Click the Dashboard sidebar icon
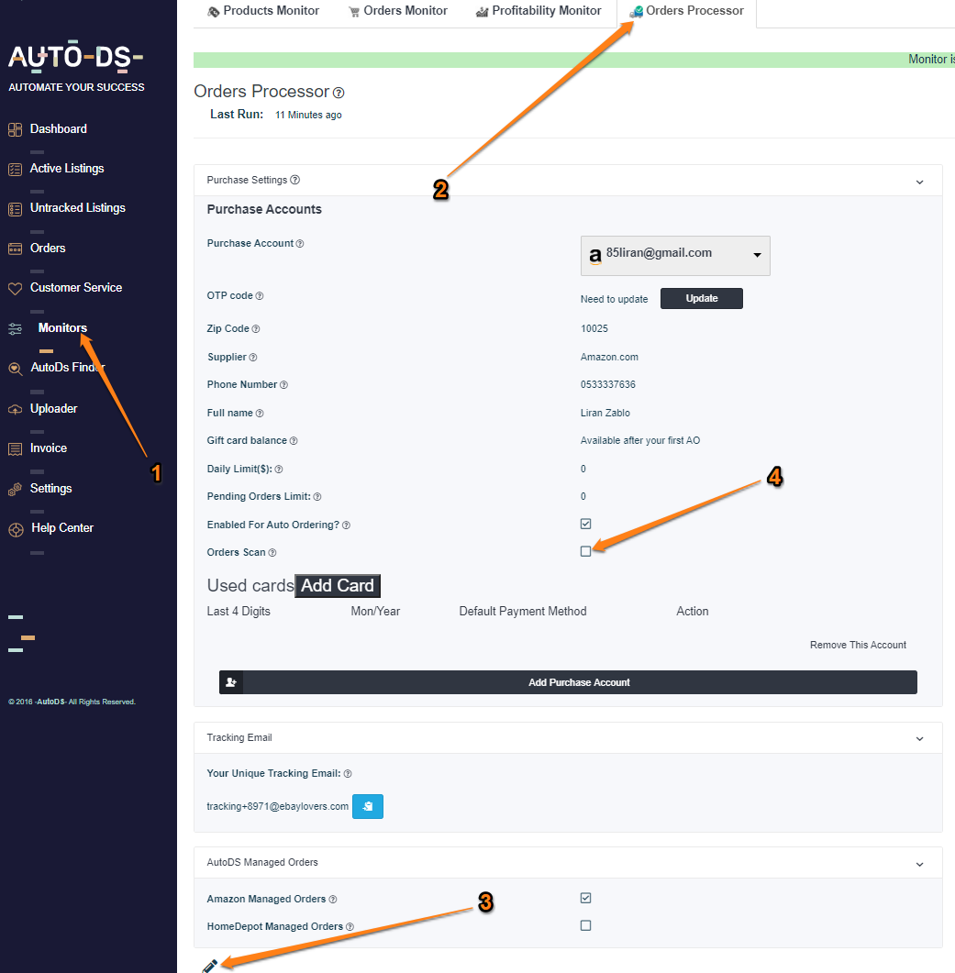 [15, 129]
